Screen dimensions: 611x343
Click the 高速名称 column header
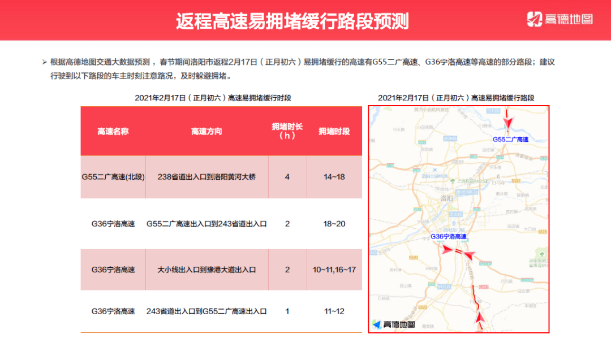(x=113, y=131)
